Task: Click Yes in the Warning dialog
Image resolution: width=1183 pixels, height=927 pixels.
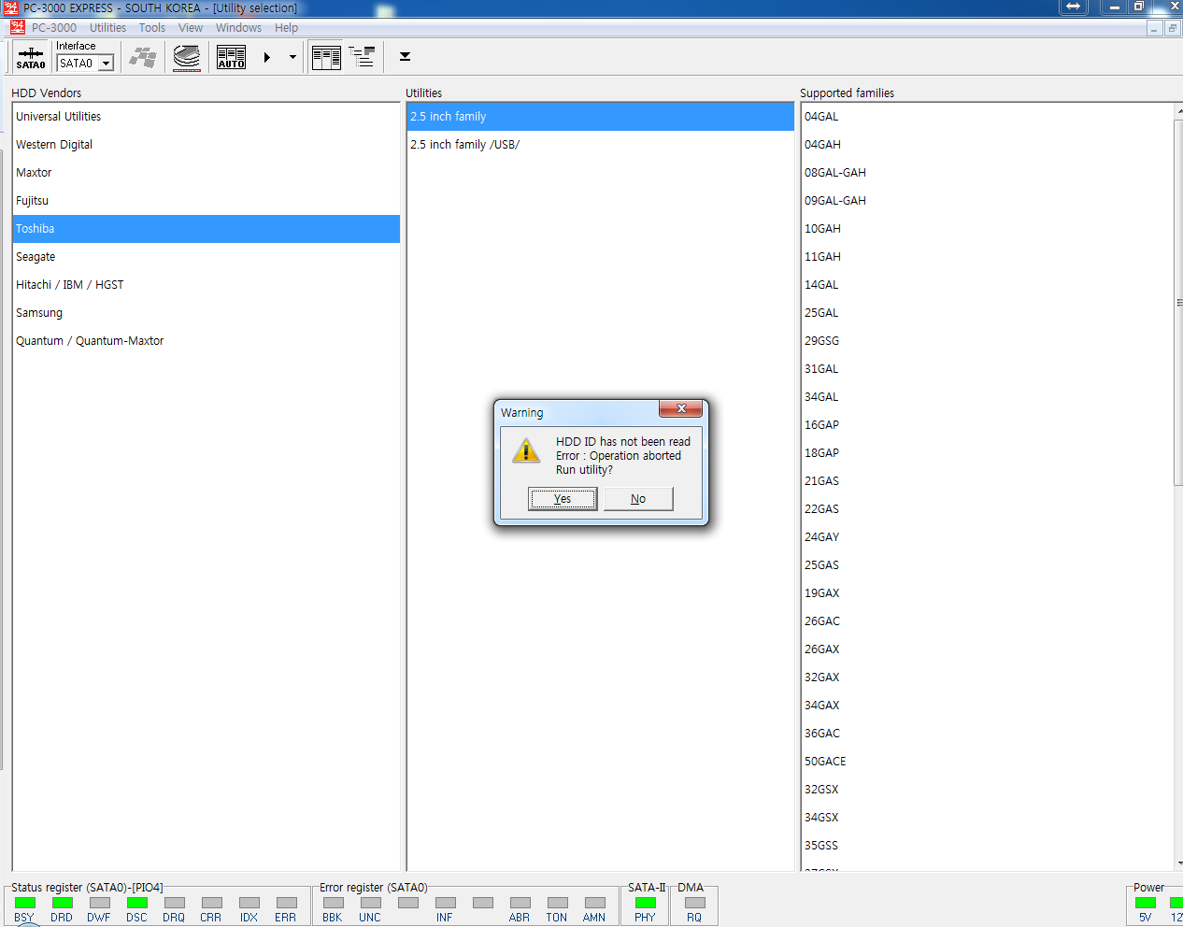Action: tap(563, 499)
